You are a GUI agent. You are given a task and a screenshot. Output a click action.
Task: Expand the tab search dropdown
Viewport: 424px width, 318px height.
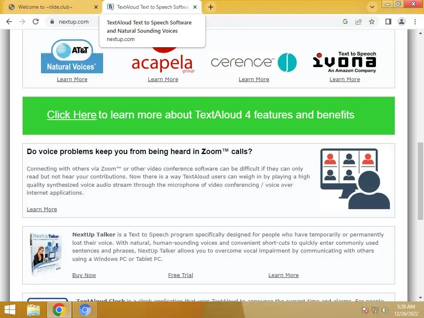(372, 7)
